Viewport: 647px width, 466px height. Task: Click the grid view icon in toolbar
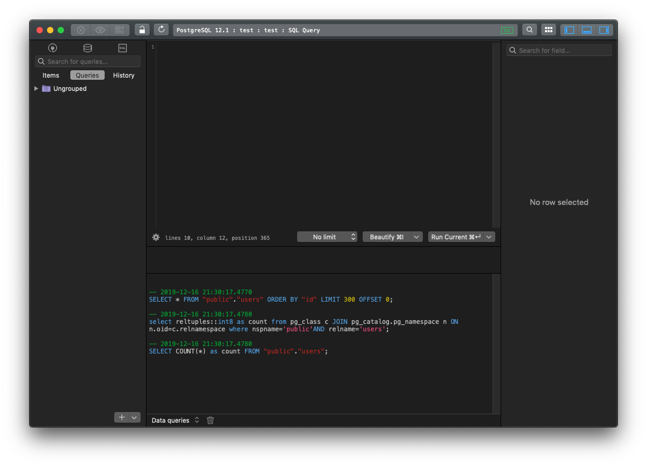(549, 30)
